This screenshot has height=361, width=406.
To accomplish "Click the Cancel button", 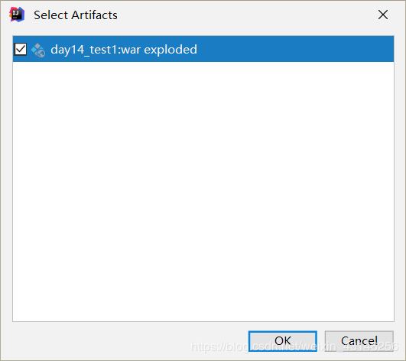I will point(359,341).
